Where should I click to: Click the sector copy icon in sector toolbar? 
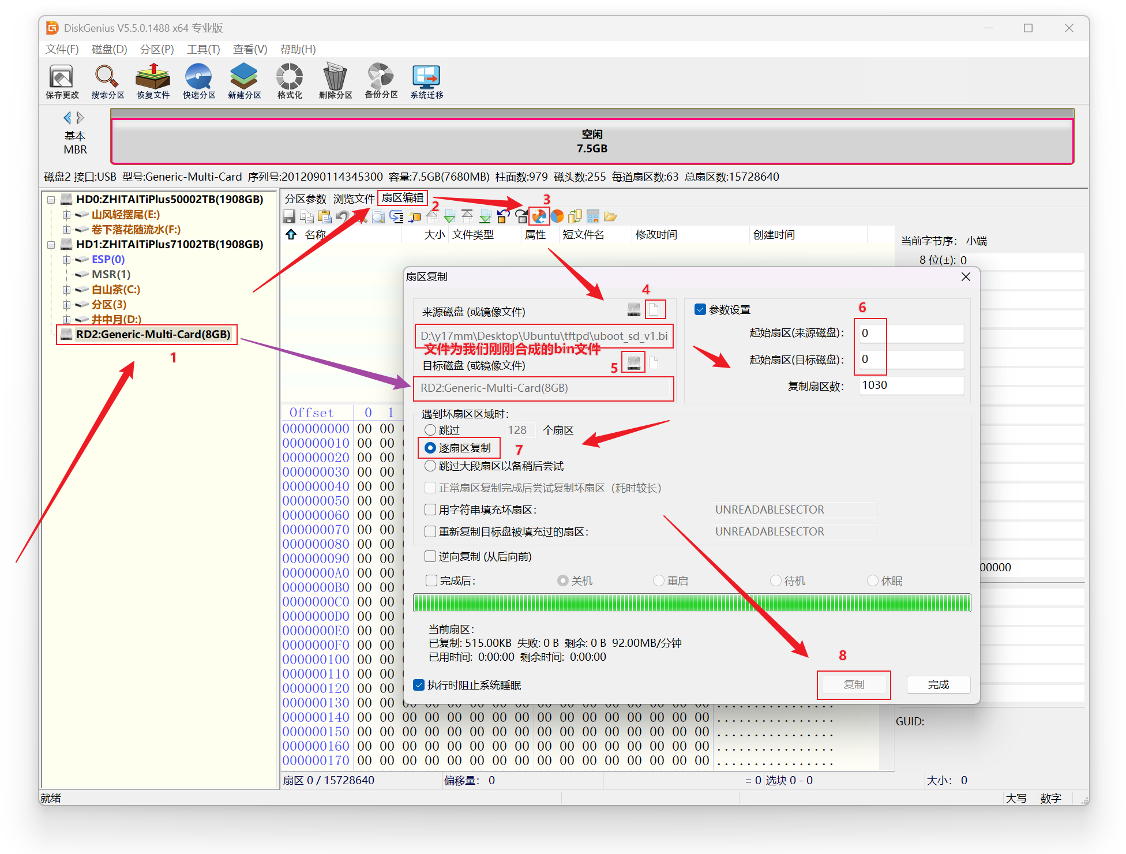point(539,216)
